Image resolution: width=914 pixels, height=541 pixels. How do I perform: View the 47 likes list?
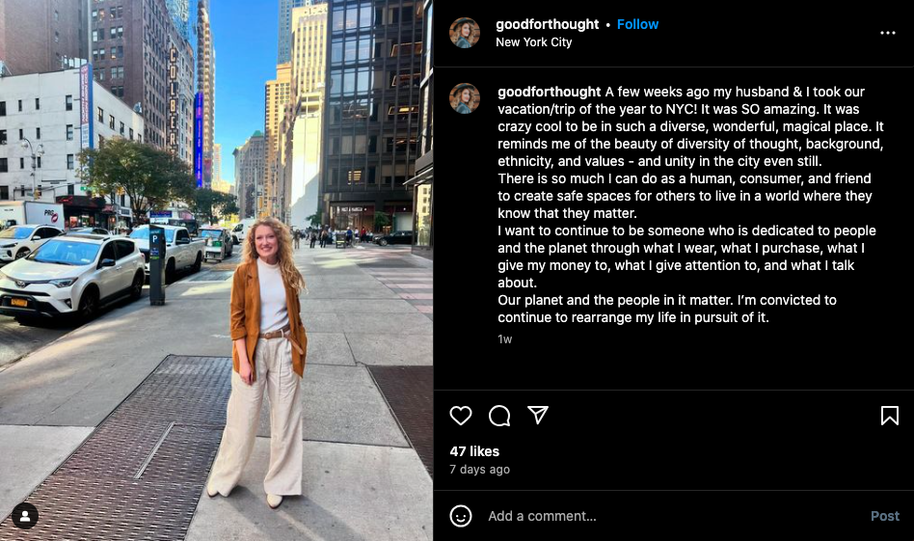tap(474, 451)
